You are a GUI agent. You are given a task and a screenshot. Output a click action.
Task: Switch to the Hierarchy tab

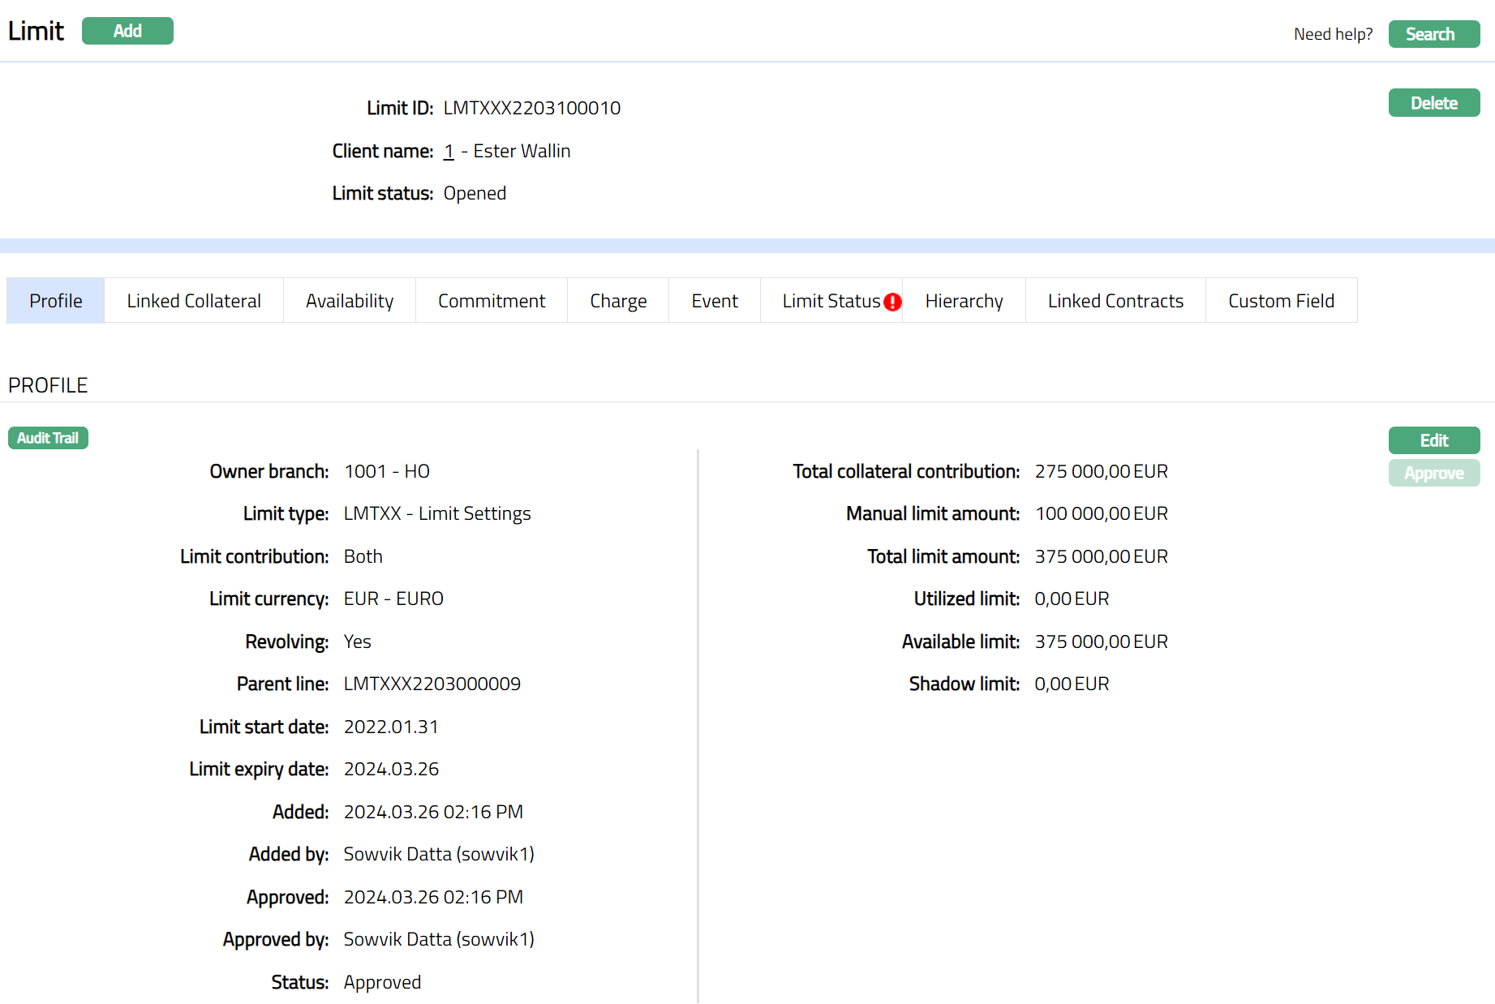coord(964,301)
